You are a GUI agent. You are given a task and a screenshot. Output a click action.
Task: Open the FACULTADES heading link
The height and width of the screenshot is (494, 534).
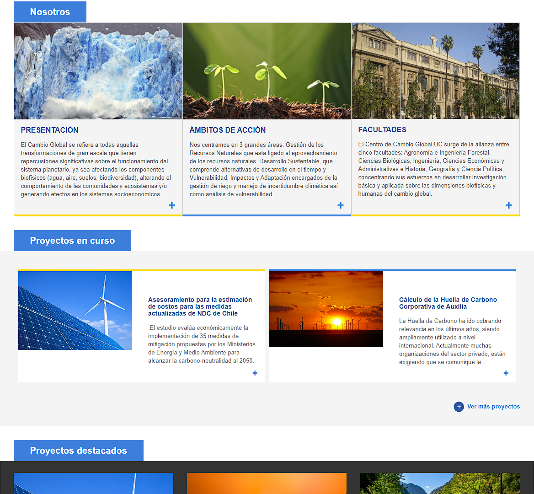click(x=382, y=129)
